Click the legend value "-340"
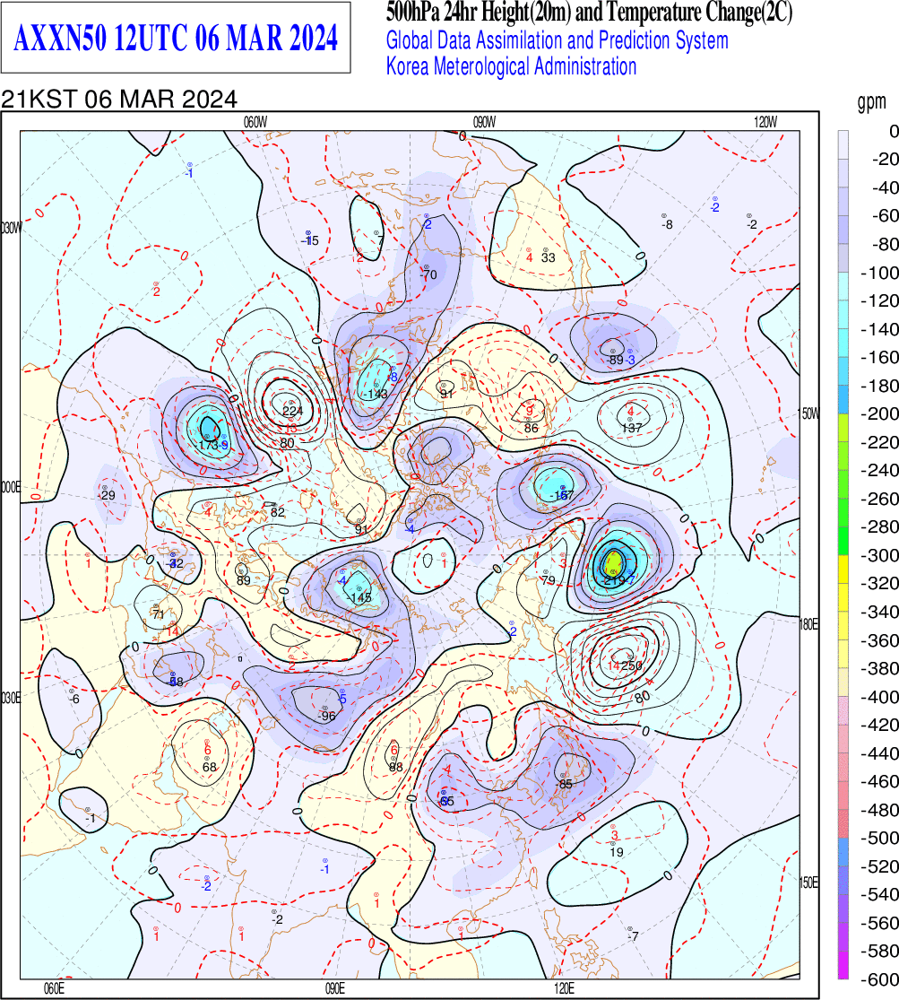The height and width of the screenshot is (1000, 899). [x=879, y=612]
